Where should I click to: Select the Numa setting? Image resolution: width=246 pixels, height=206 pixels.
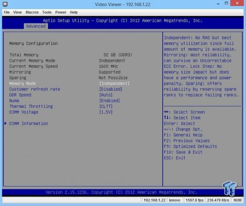(14, 101)
